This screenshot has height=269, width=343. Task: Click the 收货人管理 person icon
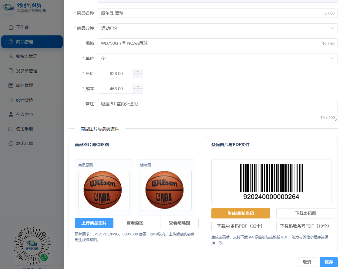(11, 56)
